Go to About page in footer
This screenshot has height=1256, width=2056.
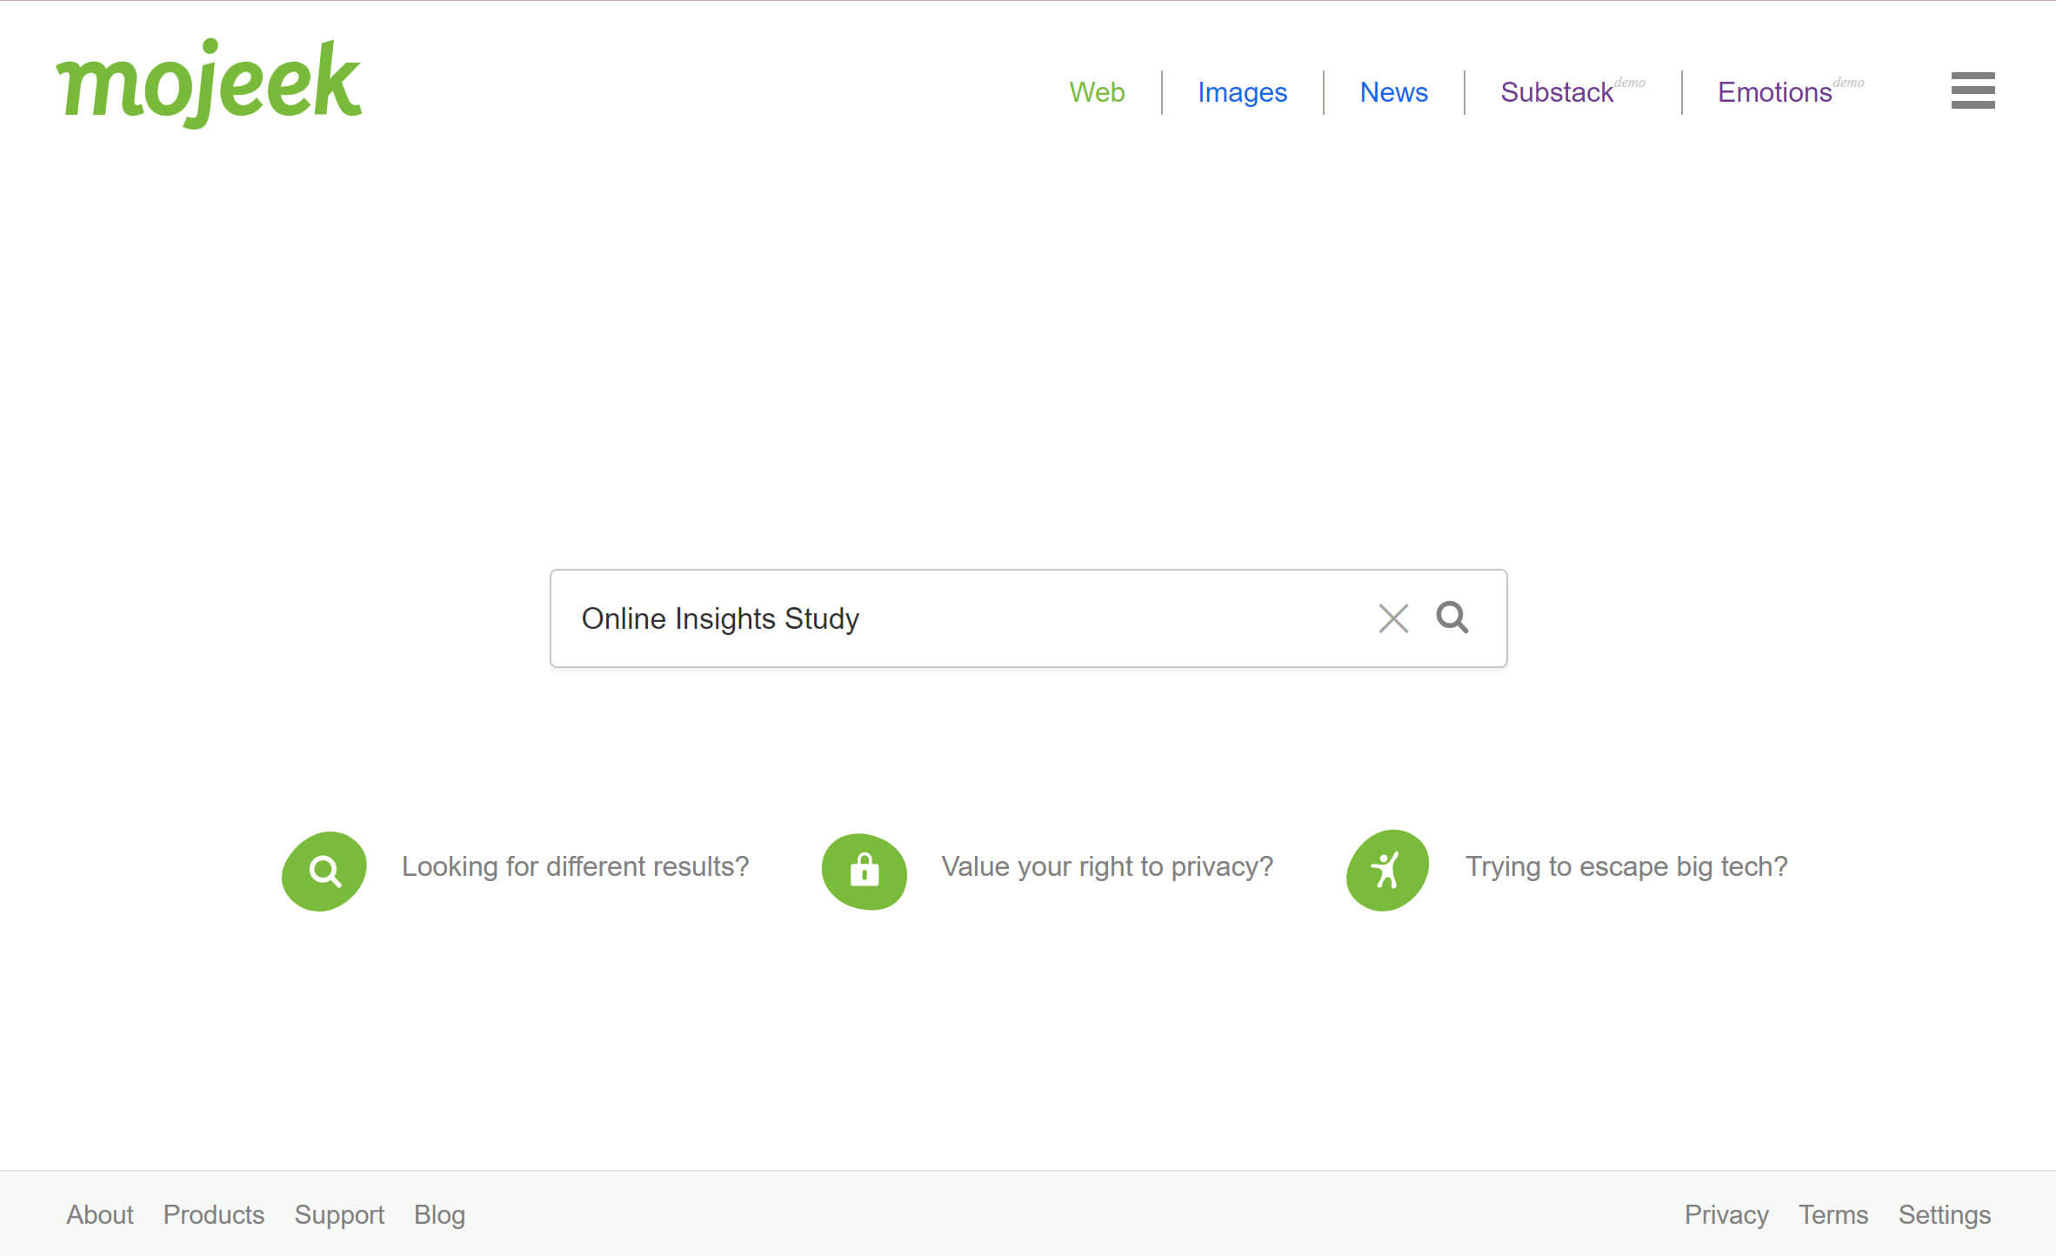[x=100, y=1214]
